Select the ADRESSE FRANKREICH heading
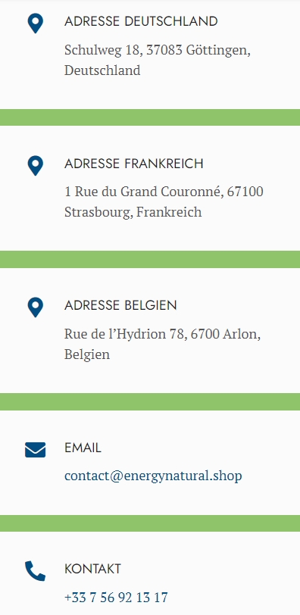Screen dimensions: 300x615 point(134,163)
